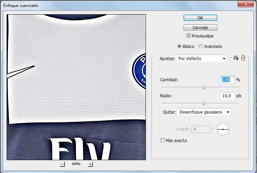Click the save settings copy icon
The image size is (257, 173).
point(236,58)
